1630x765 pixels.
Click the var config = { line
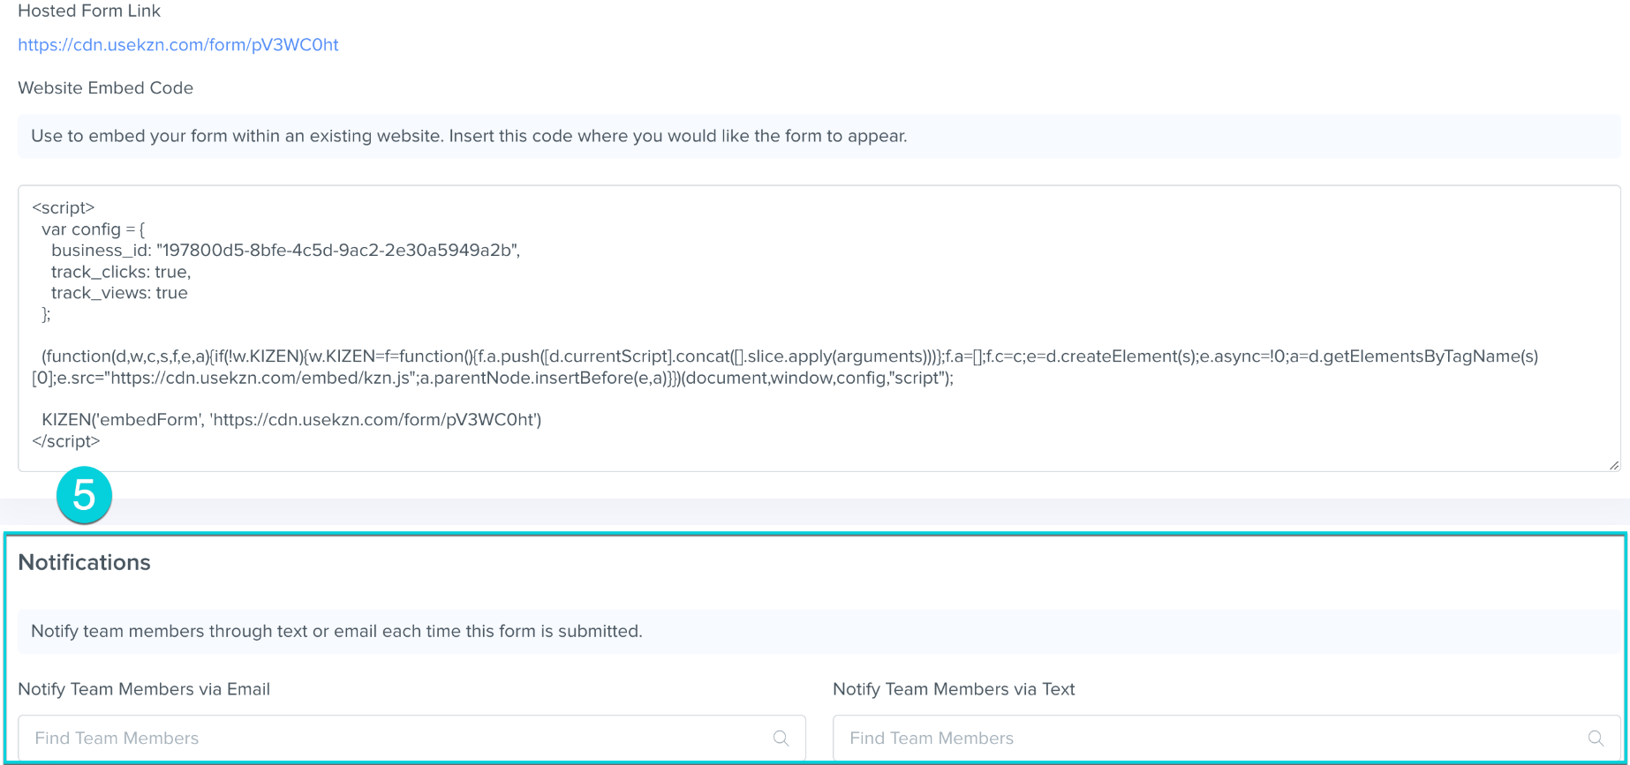click(x=94, y=229)
